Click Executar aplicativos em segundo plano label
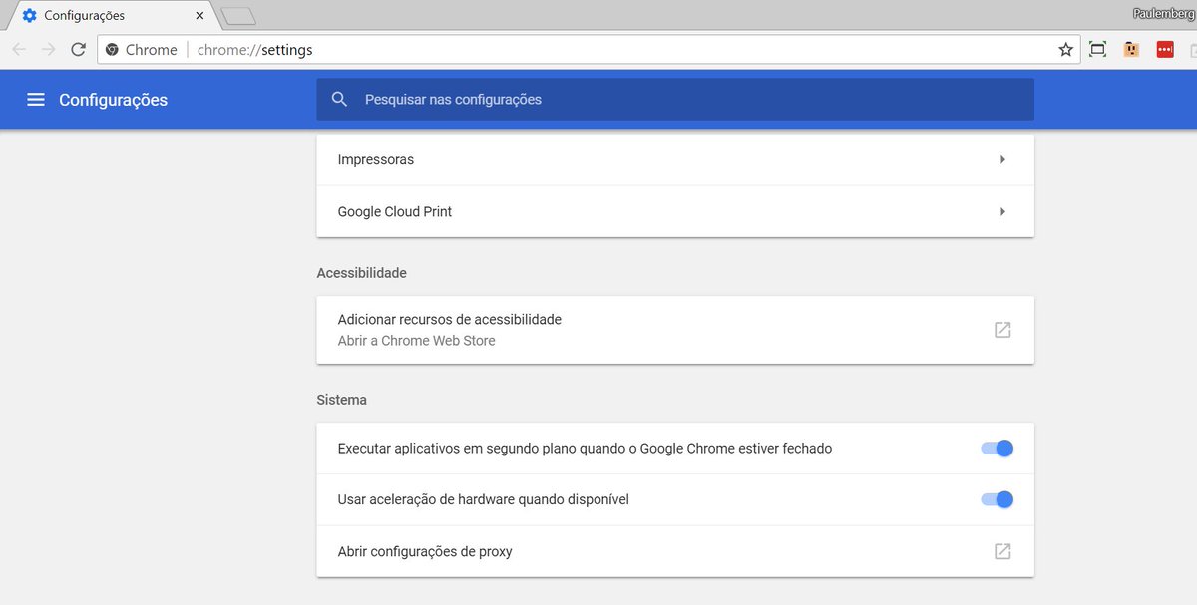Viewport: 1197px width, 605px height. 585,449
